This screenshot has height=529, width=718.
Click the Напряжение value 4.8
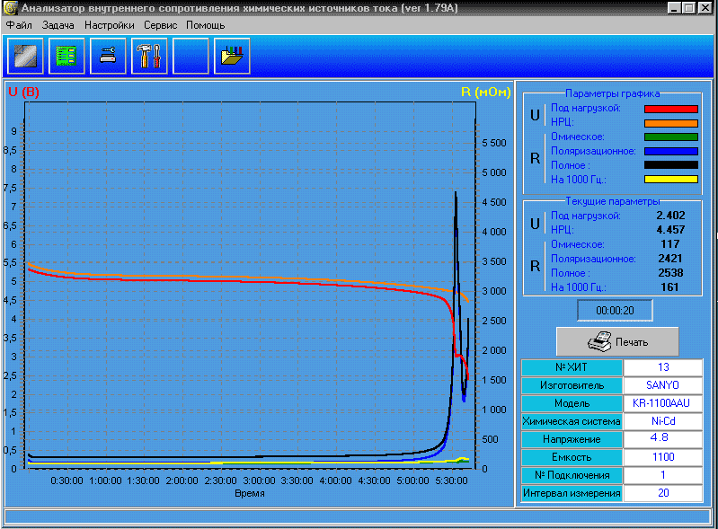click(663, 439)
